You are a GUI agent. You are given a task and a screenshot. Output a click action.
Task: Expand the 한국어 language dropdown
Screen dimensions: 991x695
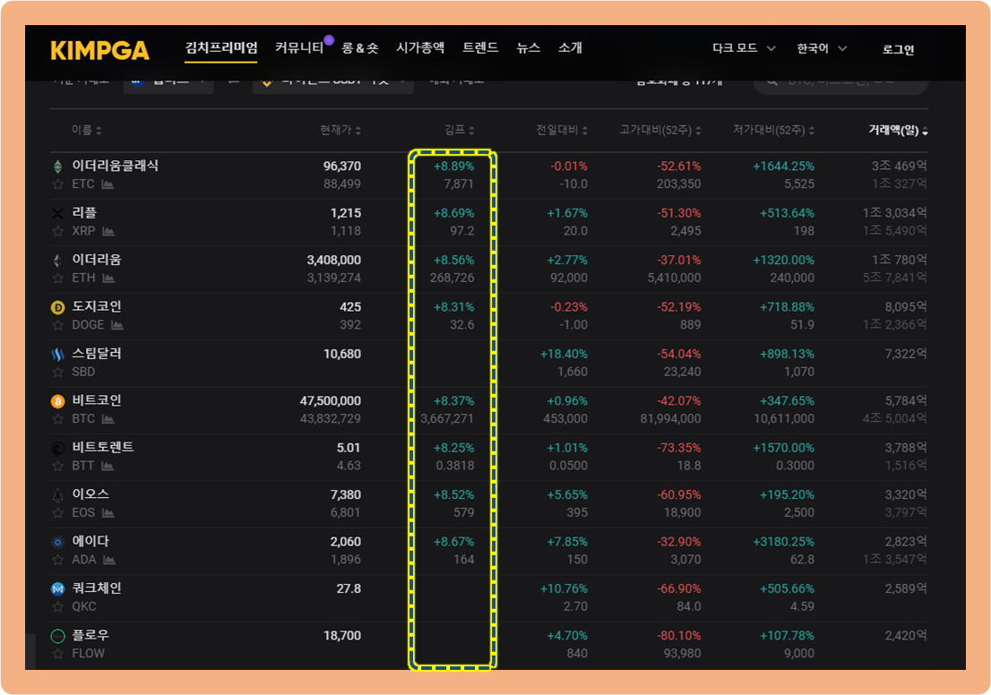tap(822, 48)
